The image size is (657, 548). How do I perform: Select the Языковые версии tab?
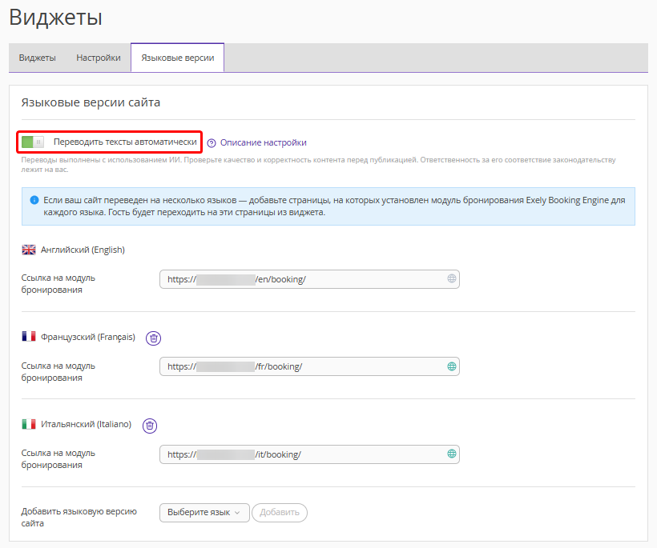click(178, 58)
